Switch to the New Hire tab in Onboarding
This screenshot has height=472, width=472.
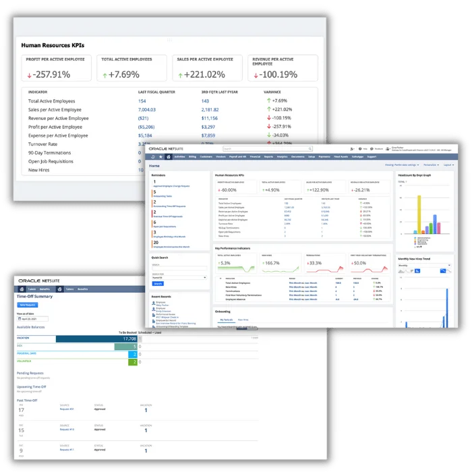click(242, 320)
